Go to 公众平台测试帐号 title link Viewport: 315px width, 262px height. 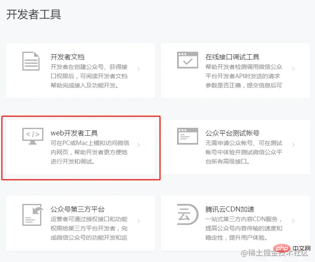[x=232, y=133]
